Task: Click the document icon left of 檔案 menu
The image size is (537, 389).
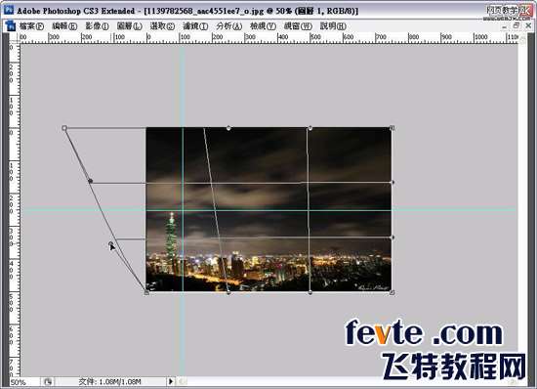Action: 11,25
